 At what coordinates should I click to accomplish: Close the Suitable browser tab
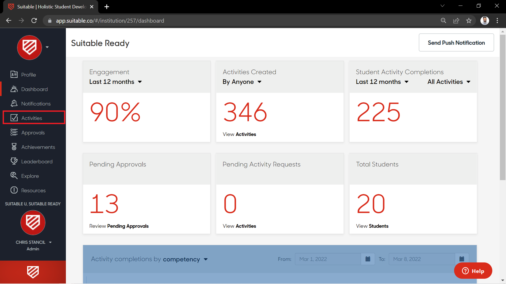(92, 7)
